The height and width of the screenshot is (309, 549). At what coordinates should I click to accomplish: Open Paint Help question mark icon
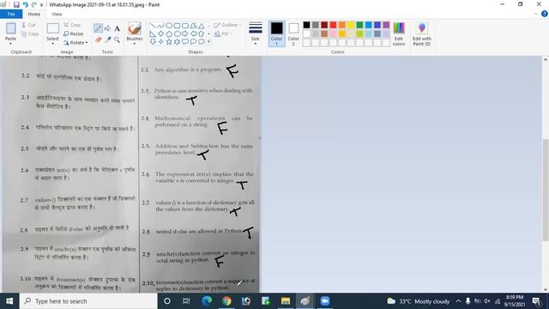[x=545, y=14]
